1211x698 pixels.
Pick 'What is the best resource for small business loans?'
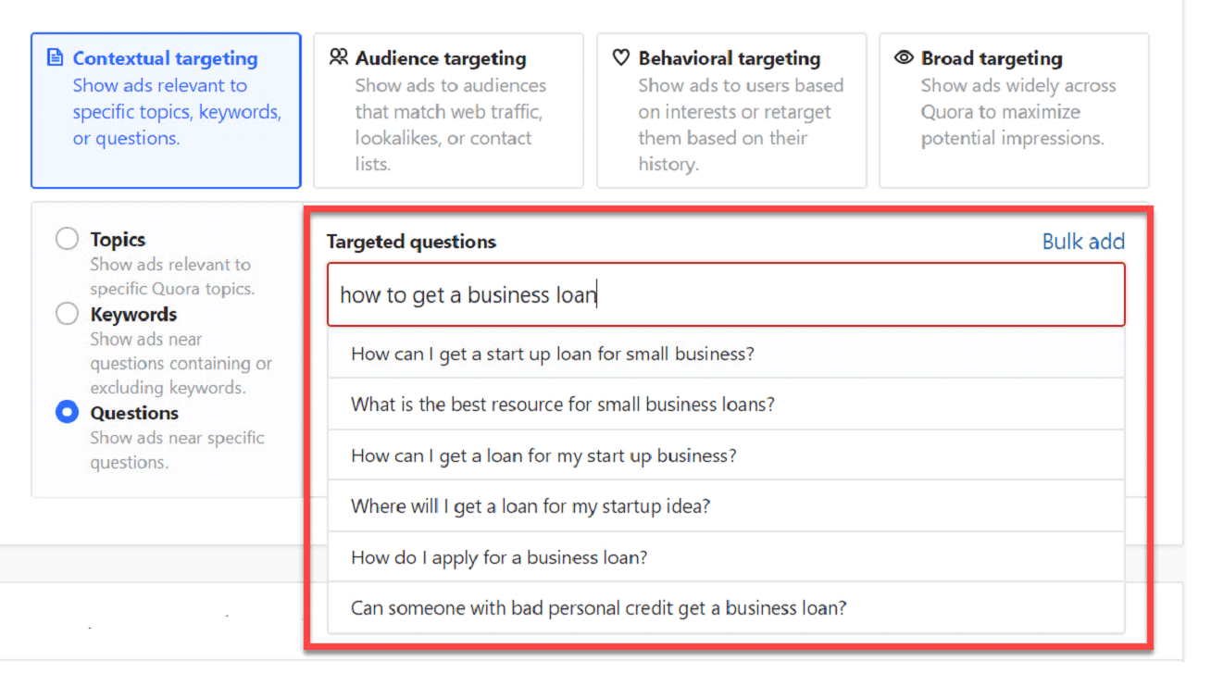(726, 405)
